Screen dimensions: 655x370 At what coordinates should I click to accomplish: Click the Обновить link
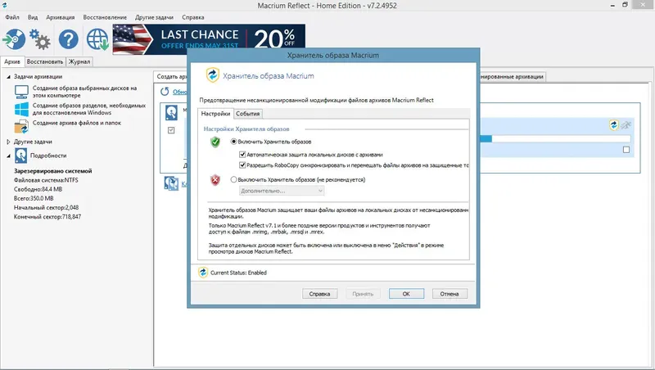click(179, 92)
